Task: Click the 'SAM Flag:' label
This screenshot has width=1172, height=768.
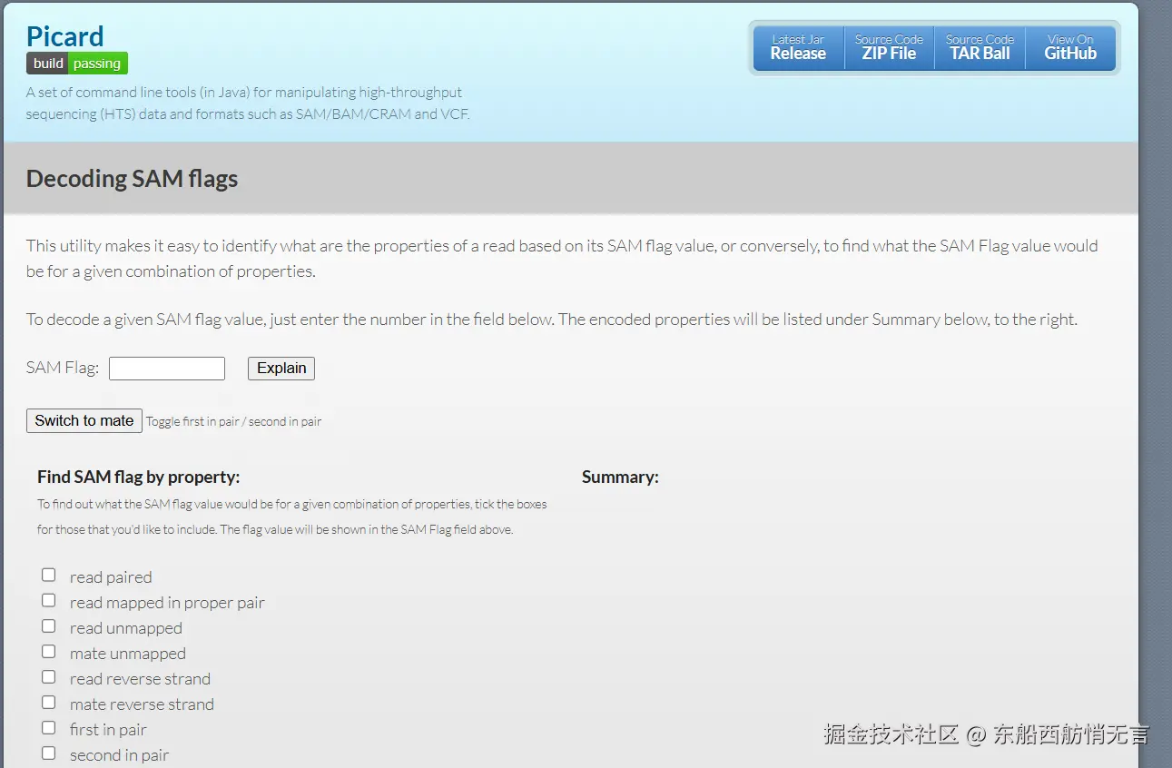Action: click(63, 368)
